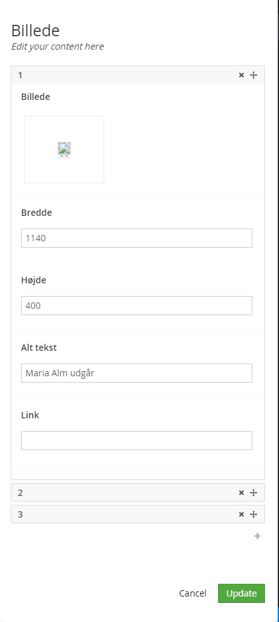Click the broken image placeholder icon
This screenshot has height=622, width=279.
(x=64, y=150)
